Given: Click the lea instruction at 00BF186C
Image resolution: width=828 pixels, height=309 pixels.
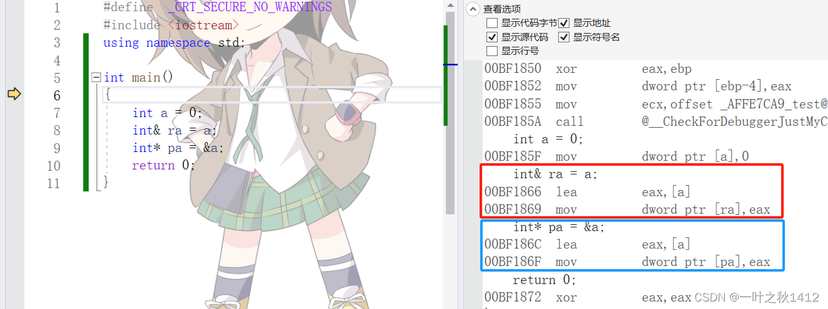Looking at the screenshot, I should (x=566, y=244).
